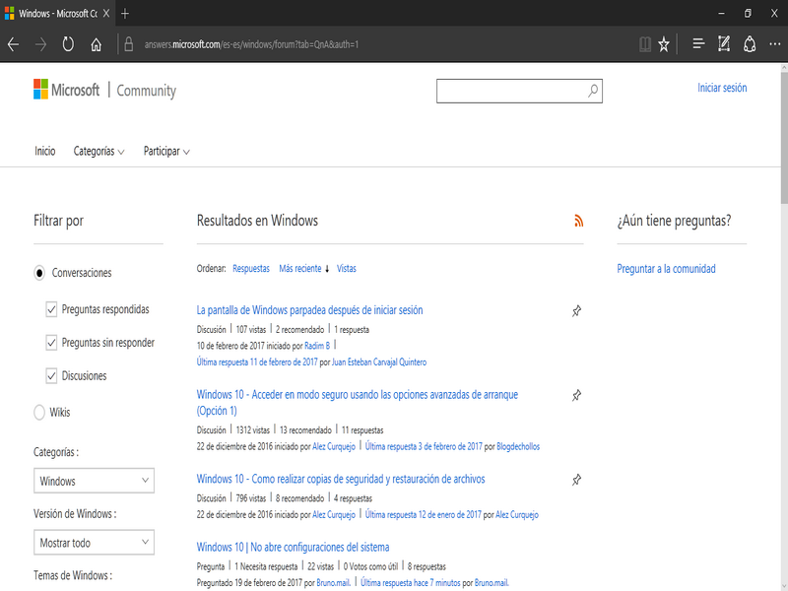Select the Wikis radio button
Screen dimensions: 788x591
tap(39, 412)
